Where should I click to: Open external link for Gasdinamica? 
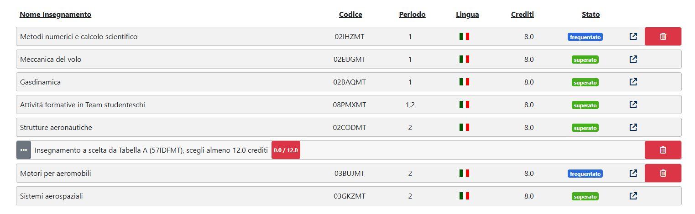coord(633,82)
